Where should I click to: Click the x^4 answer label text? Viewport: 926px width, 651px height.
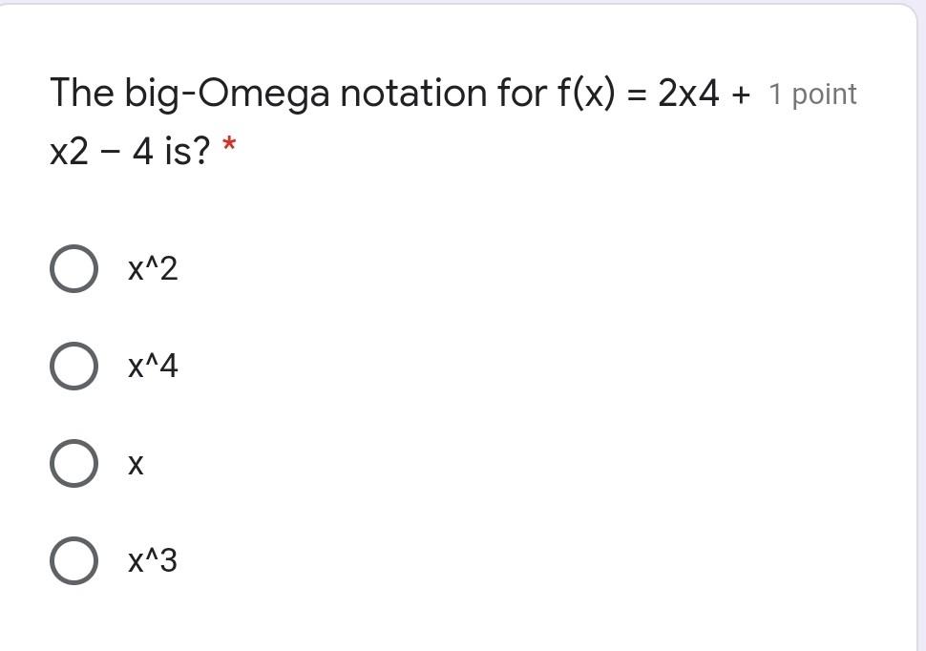tap(153, 367)
